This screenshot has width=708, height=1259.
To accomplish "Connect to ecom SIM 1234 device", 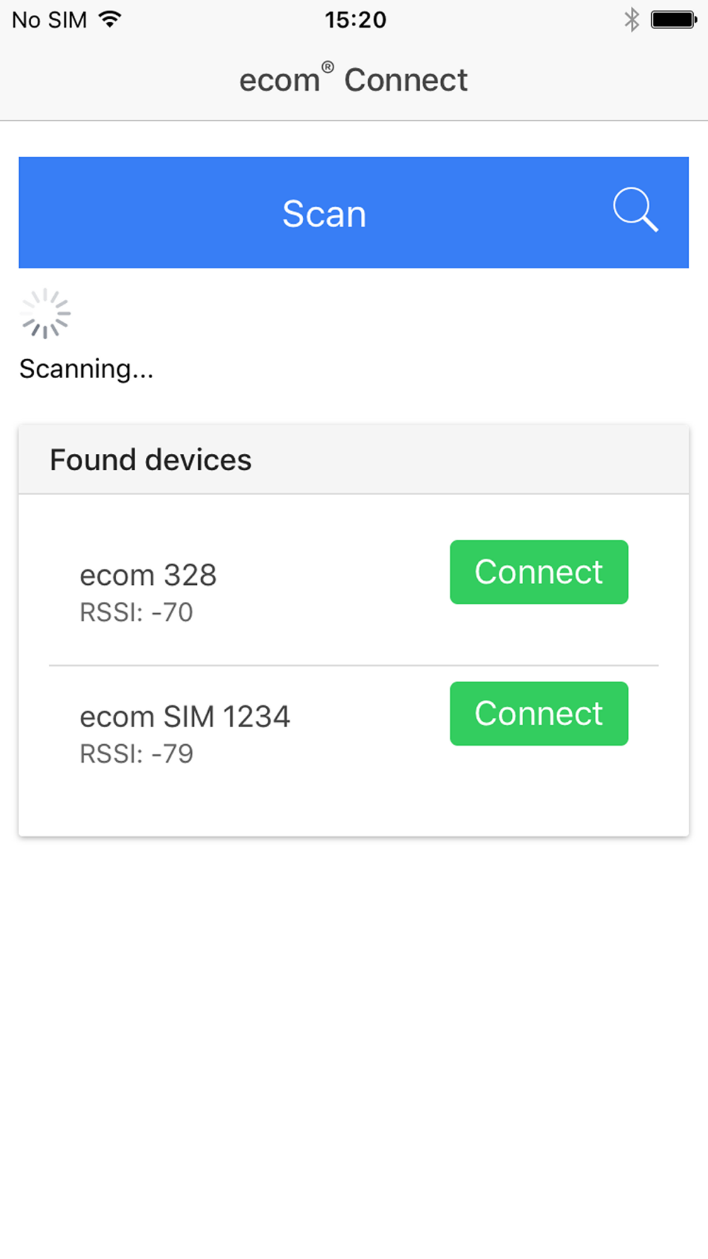I will point(539,714).
